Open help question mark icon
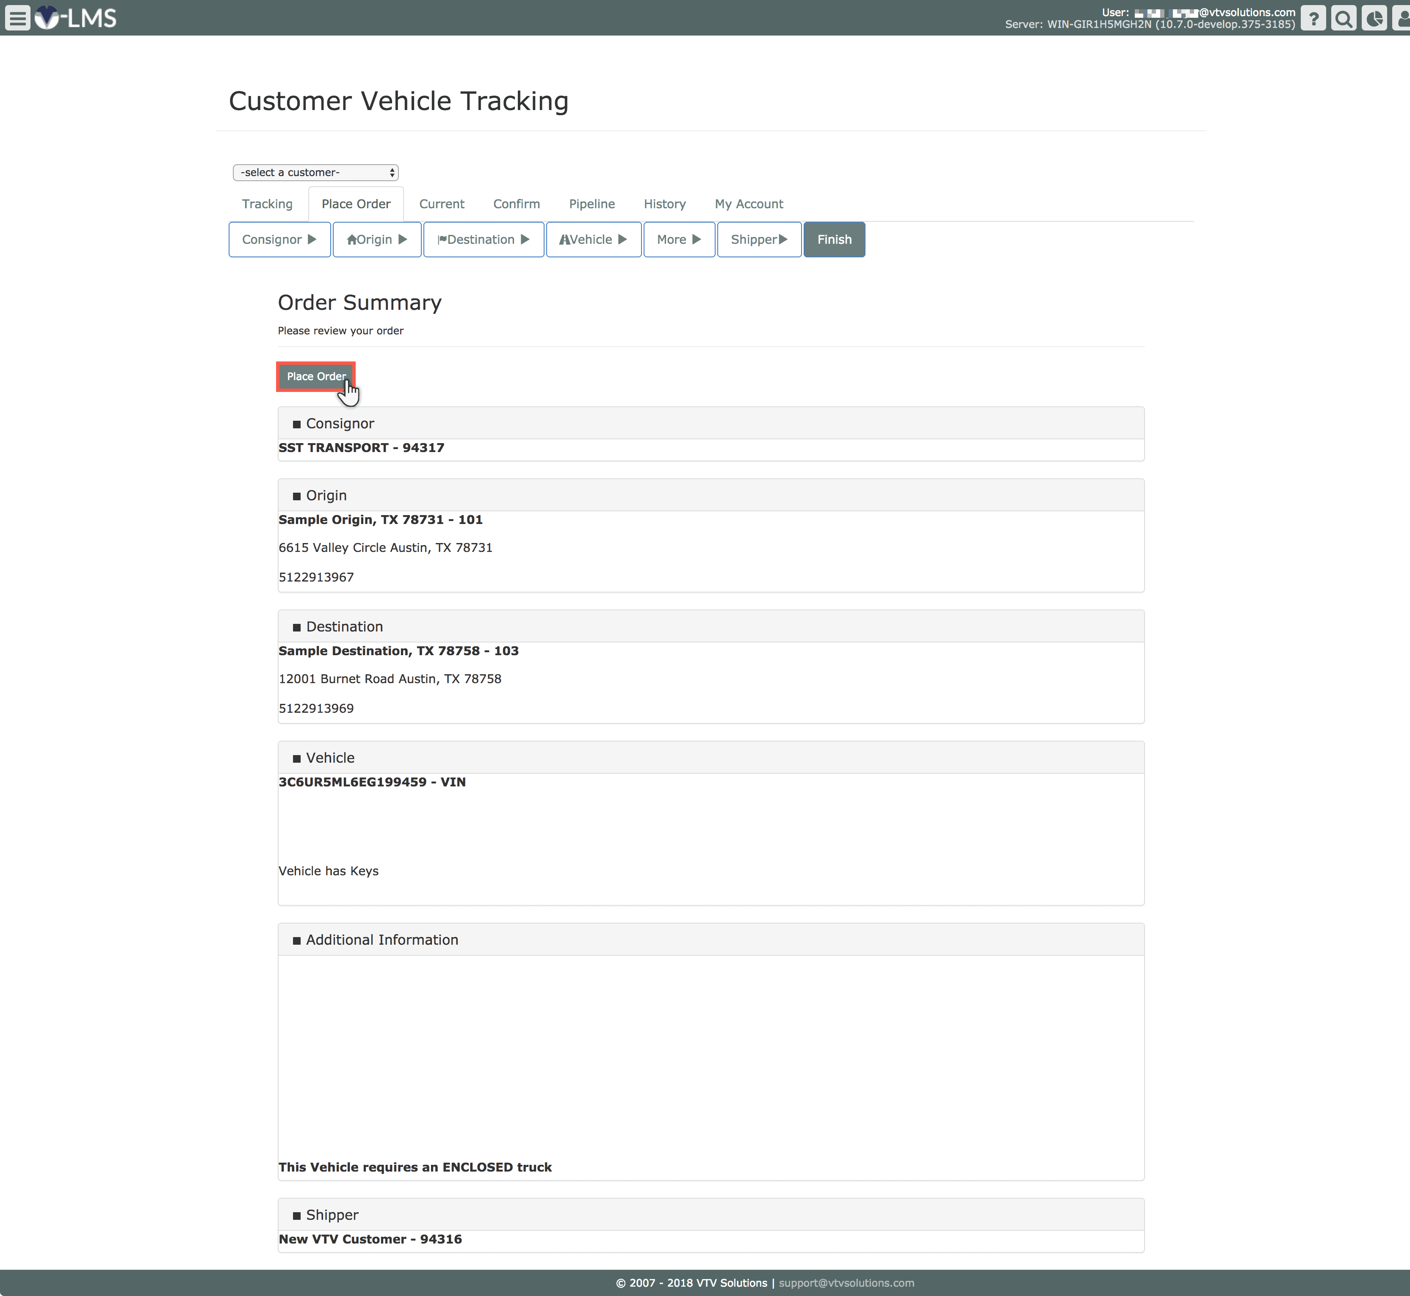This screenshot has height=1296, width=1410. tap(1313, 18)
